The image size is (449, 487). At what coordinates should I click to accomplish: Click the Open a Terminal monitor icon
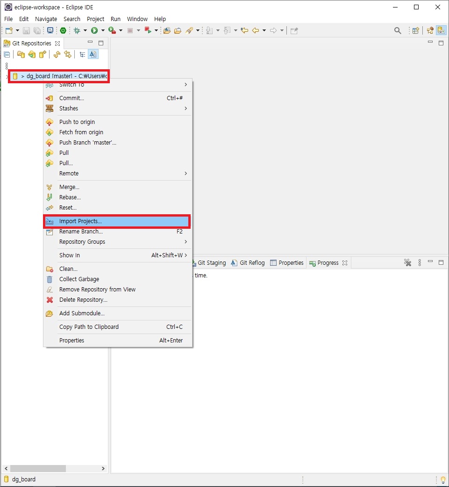(50, 30)
